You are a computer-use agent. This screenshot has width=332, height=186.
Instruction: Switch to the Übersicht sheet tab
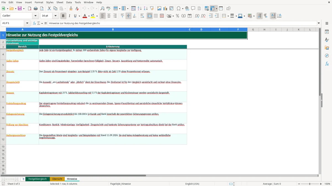click(57, 179)
